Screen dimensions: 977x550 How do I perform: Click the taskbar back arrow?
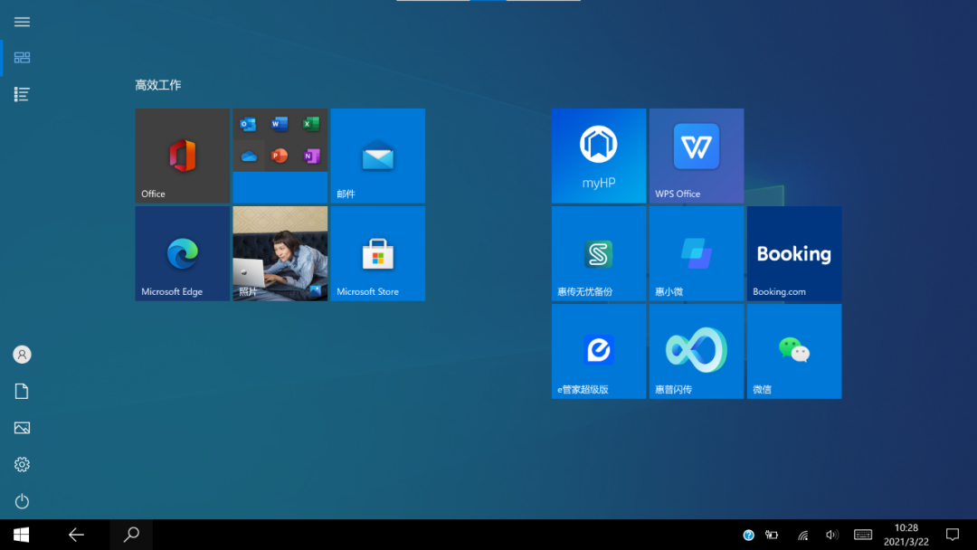(76, 535)
